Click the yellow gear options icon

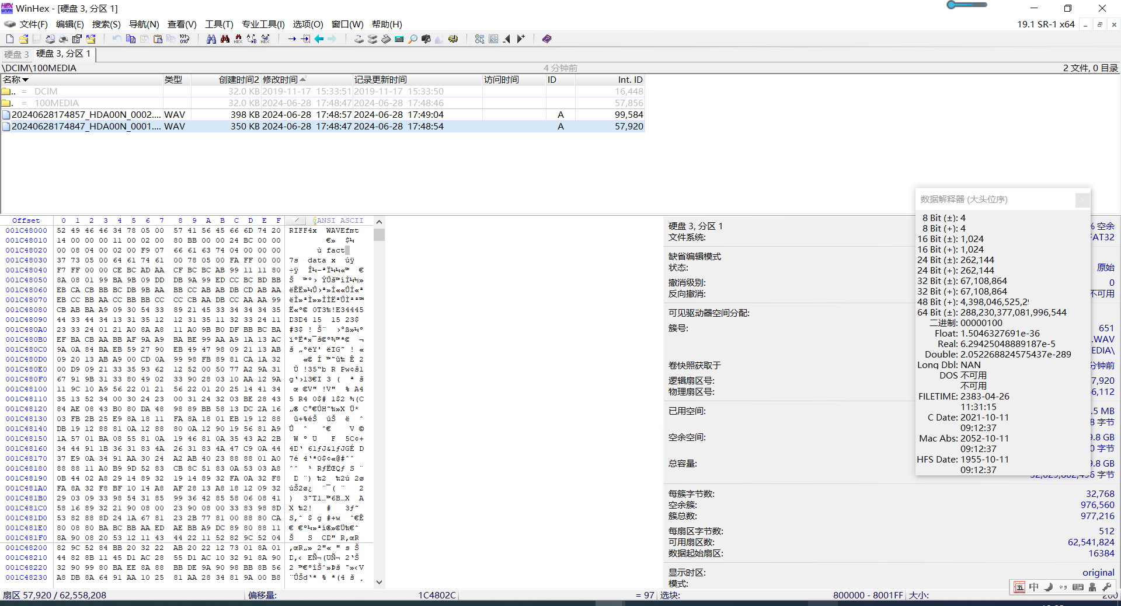[453, 39]
